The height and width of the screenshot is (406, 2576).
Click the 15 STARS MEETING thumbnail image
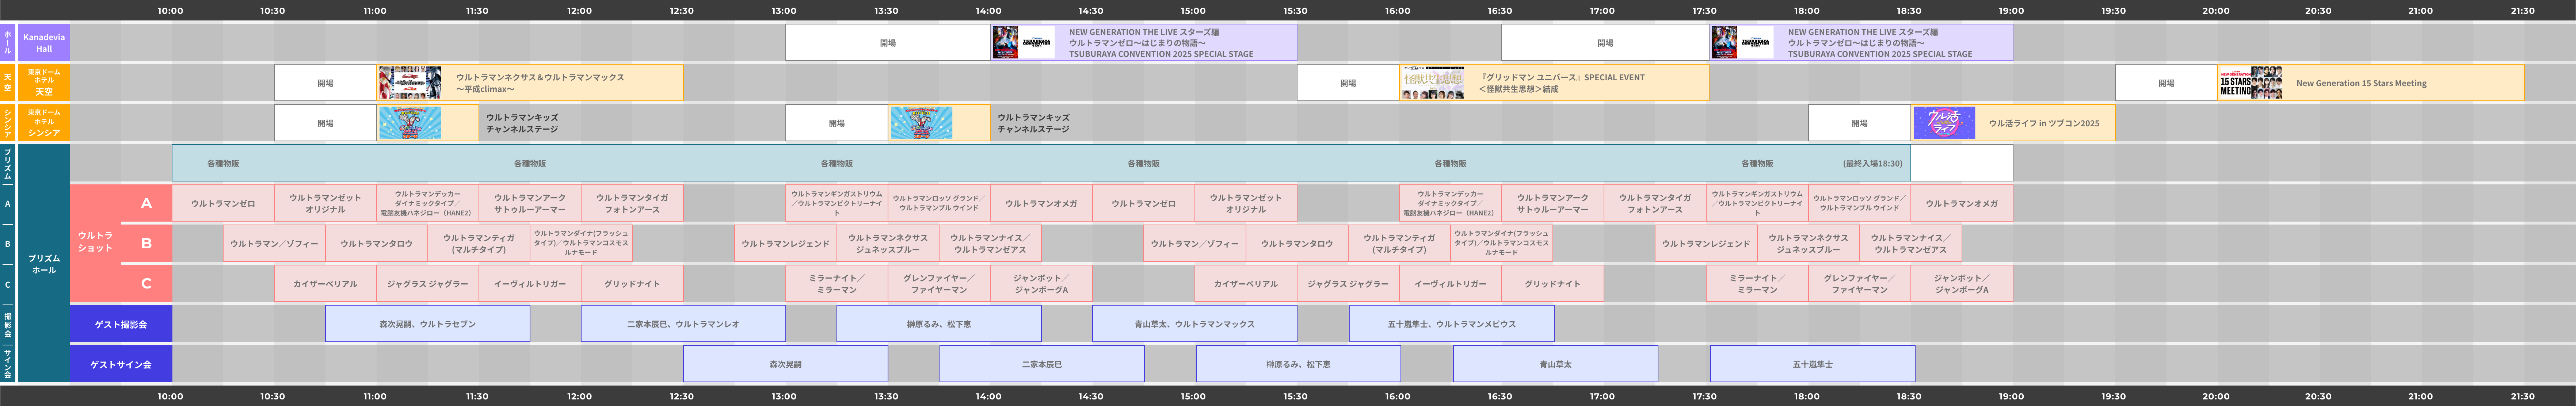point(2250,83)
